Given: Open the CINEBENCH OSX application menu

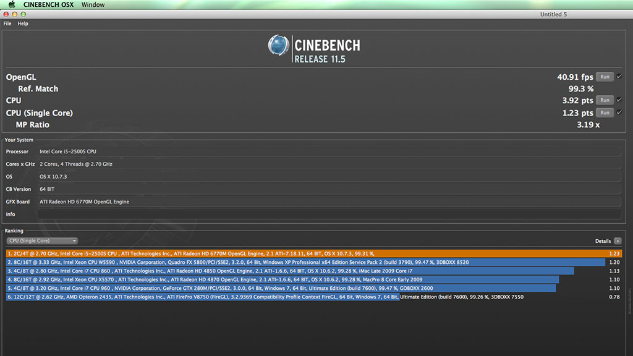Looking at the screenshot, I should (48, 4).
